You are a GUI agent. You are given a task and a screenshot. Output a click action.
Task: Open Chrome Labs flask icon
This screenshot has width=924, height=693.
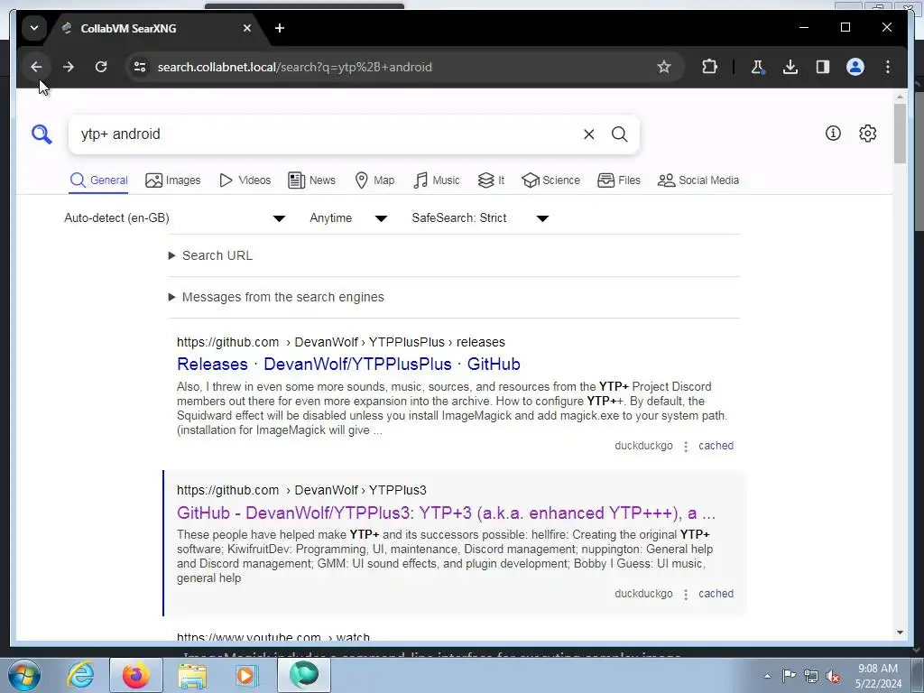click(x=758, y=67)
